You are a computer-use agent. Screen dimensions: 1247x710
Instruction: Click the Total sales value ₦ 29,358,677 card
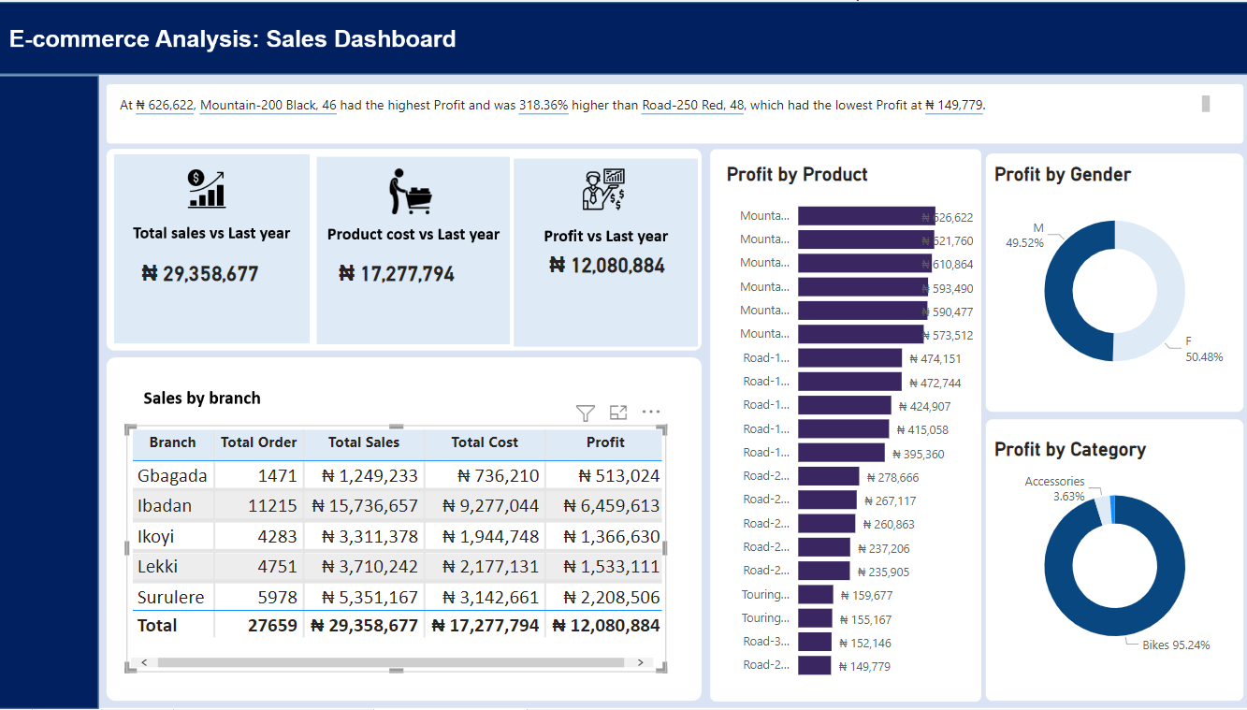click(x=199, y=274)
